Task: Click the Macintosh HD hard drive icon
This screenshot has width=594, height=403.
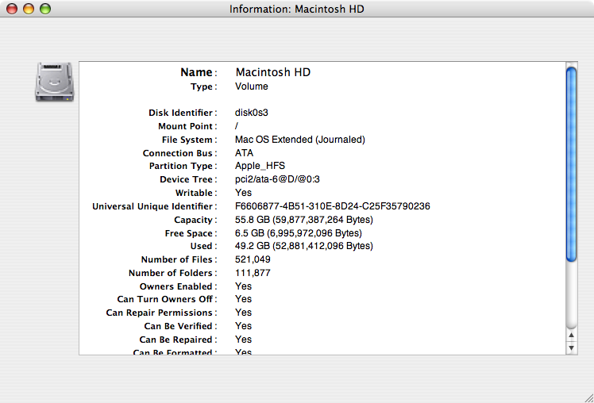Action: (x=55, y=82)
